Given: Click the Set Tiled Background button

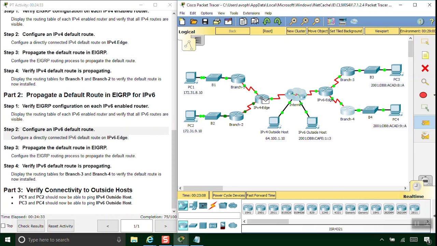Looking at the screenshot, I should [346, 31].
